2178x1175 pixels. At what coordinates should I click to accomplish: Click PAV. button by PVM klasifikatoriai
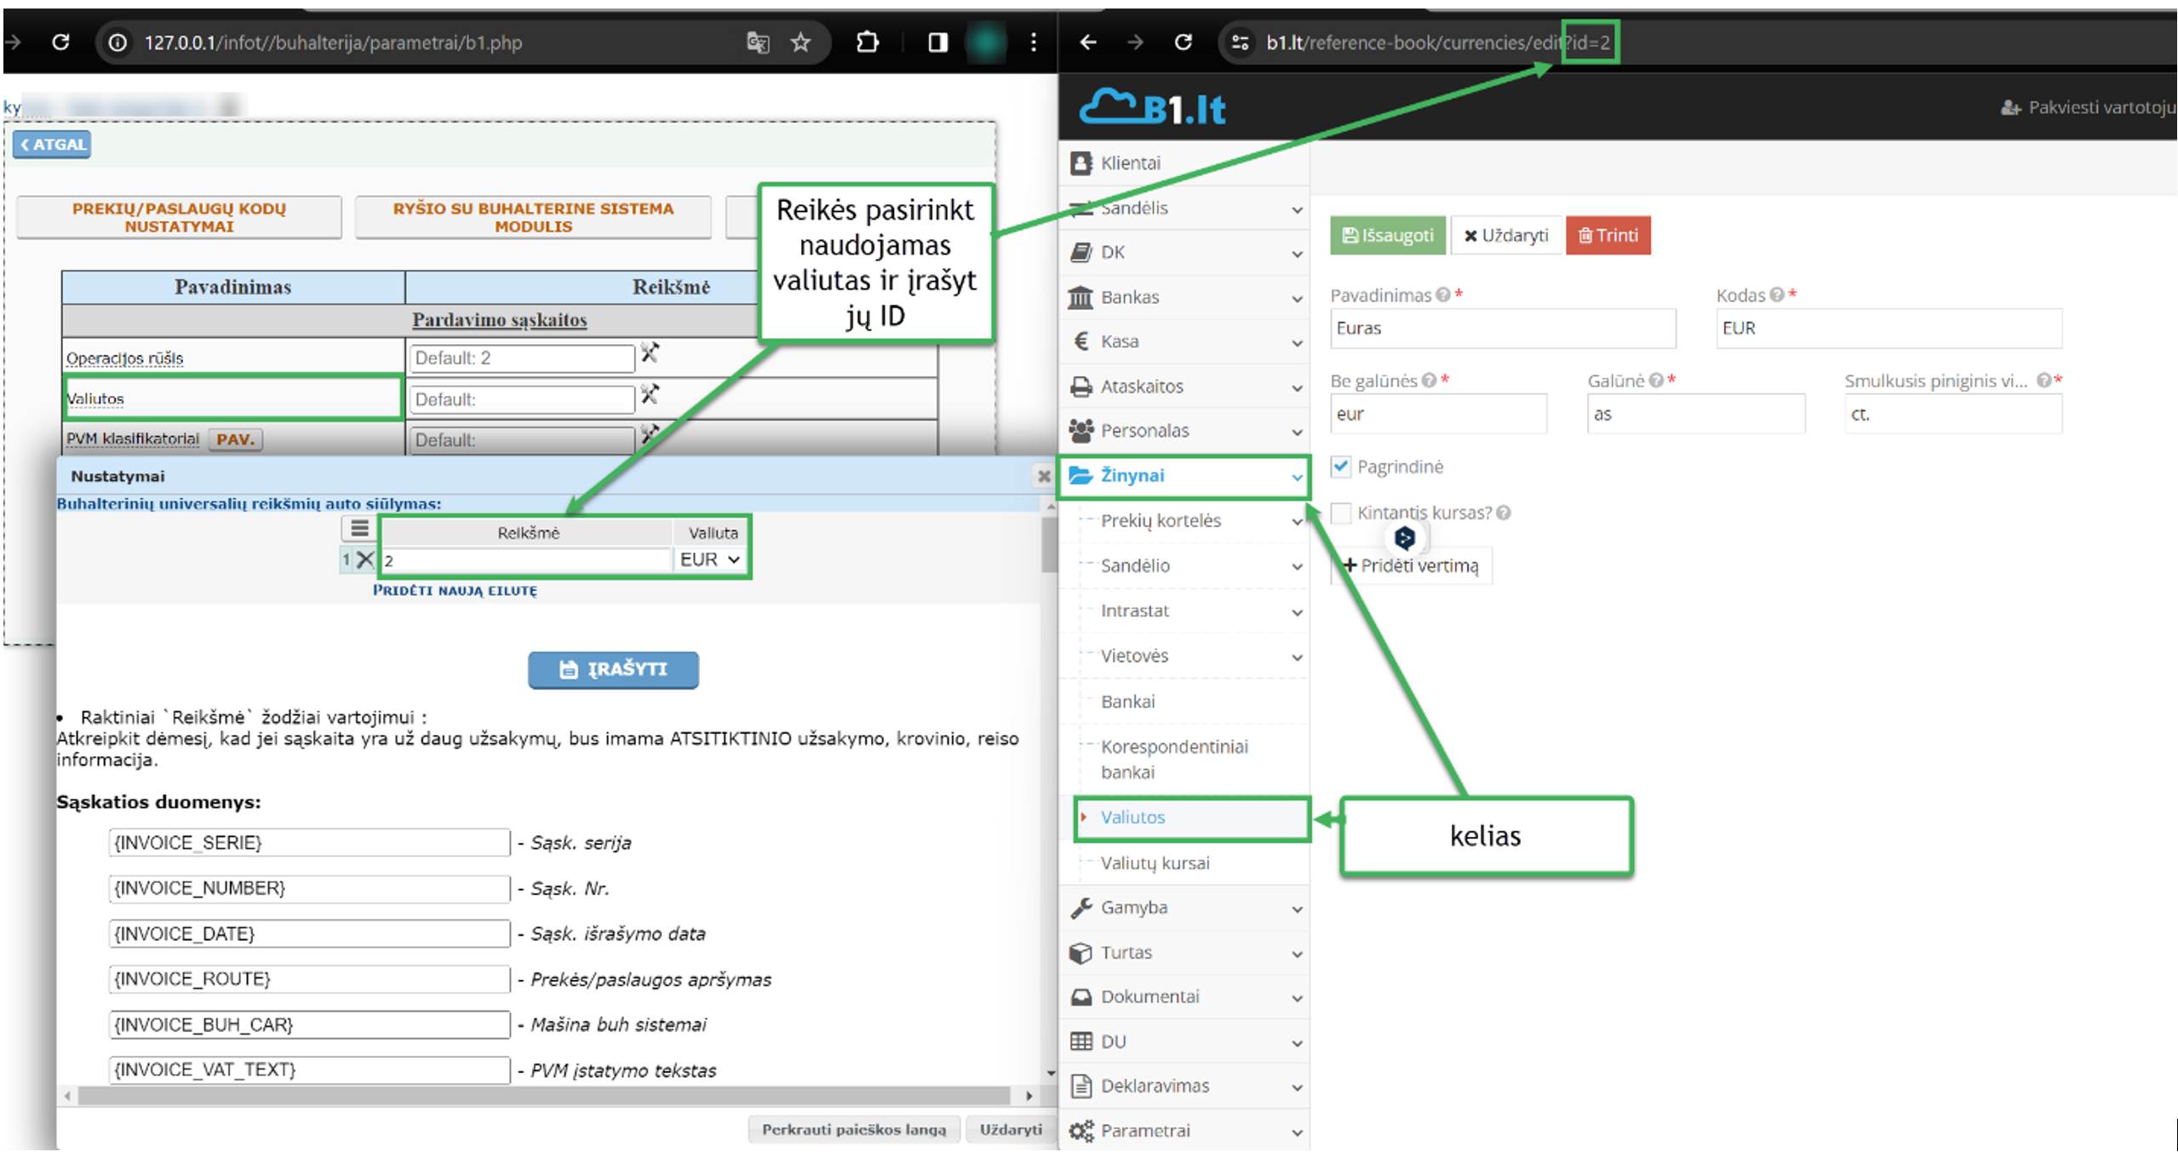[x=236, y=439]
